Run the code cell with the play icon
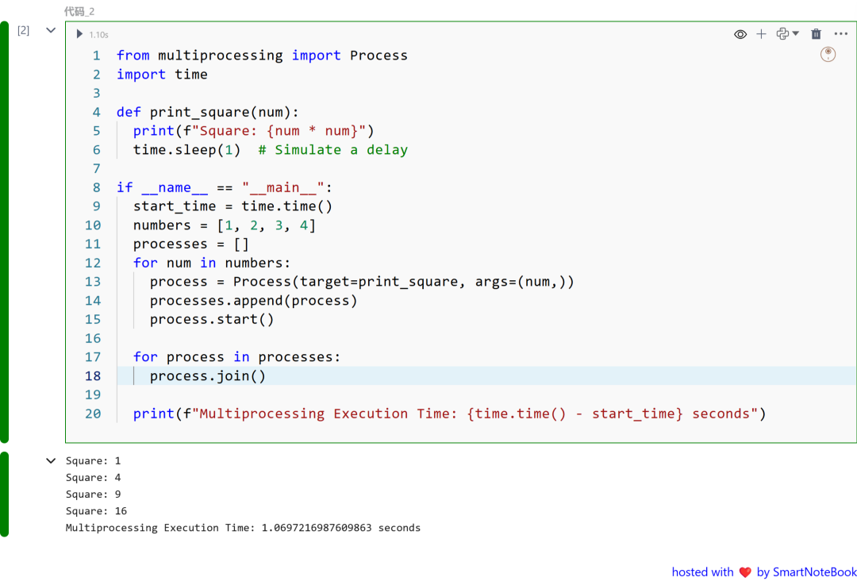Screen dimensions: 857x581 80,34
